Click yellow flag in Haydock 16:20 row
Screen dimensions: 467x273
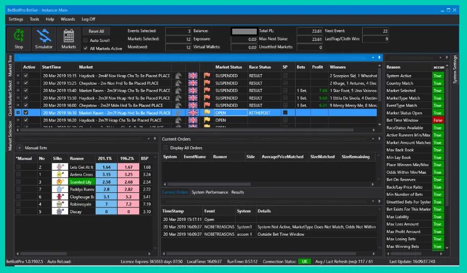207,120
